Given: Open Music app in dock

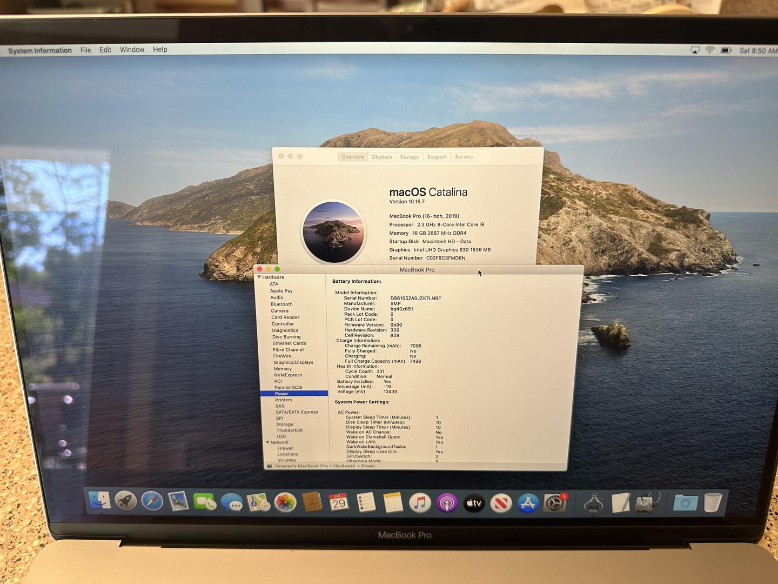Looking at the screenshot, I should pos(420,503).
